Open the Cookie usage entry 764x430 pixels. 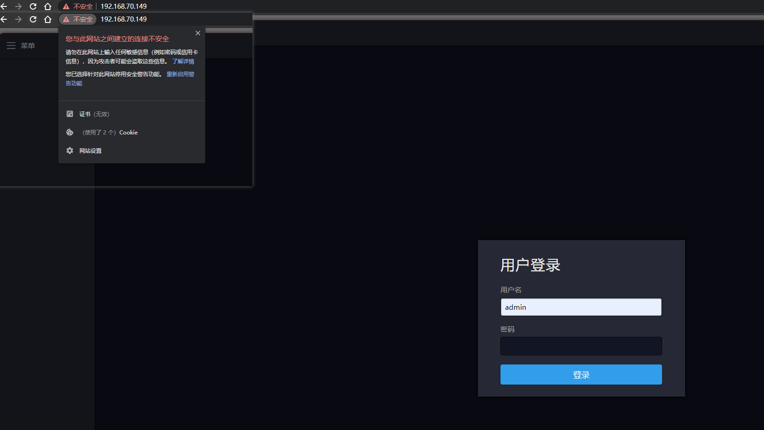tap(132, 132)
